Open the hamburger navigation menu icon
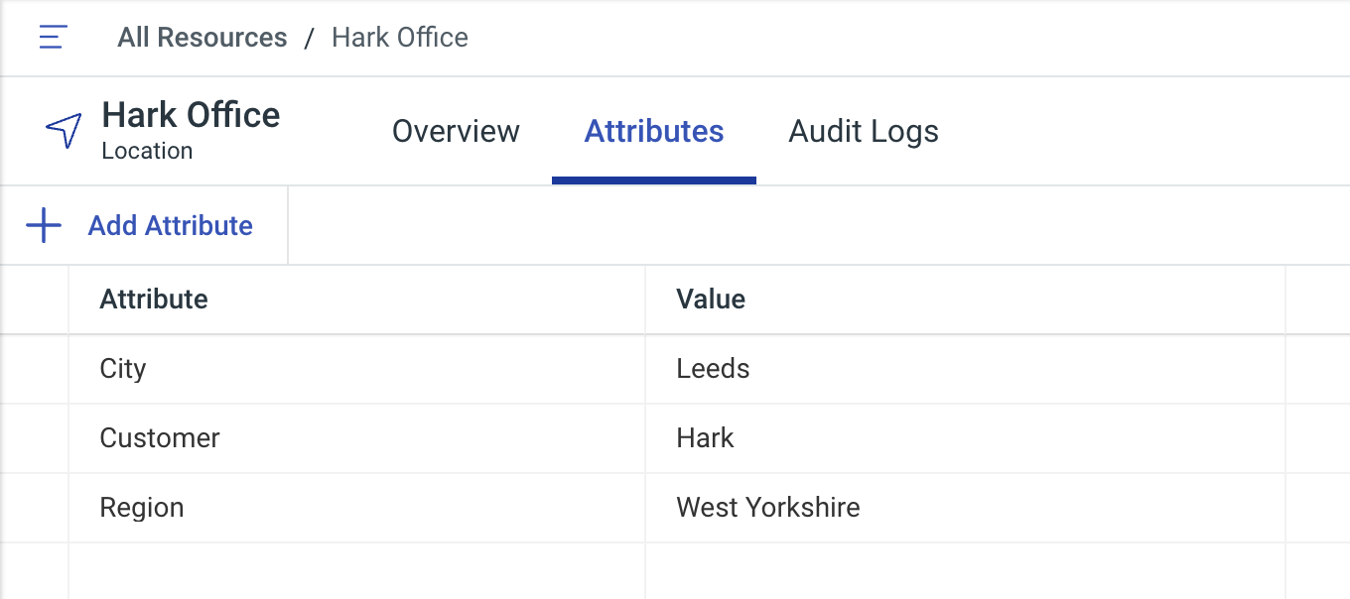The image size is (1350, 599). point(53,38)
